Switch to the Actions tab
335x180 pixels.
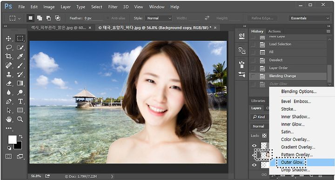(275, 31)
